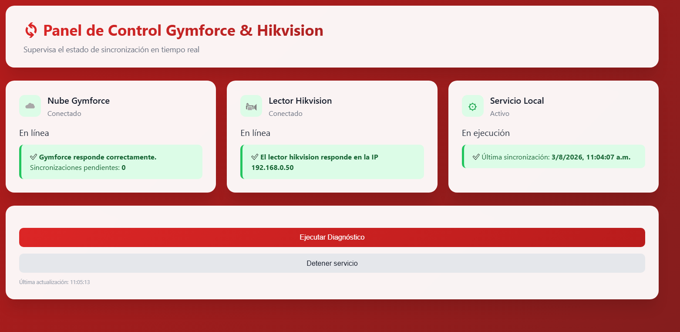The image size is (680, 332).
Task: Click the checkmark before 'El lector hikvision responde'
Action: pos(255,157)
